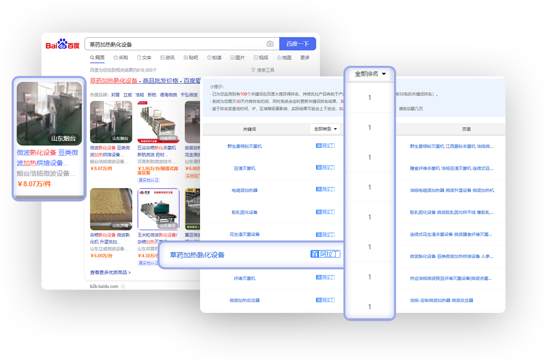Screen dimensions: 547x363
Task: Open product title 五谷杂粮熟化杀菌机 新航微波
Action: (x=157, y=151)
